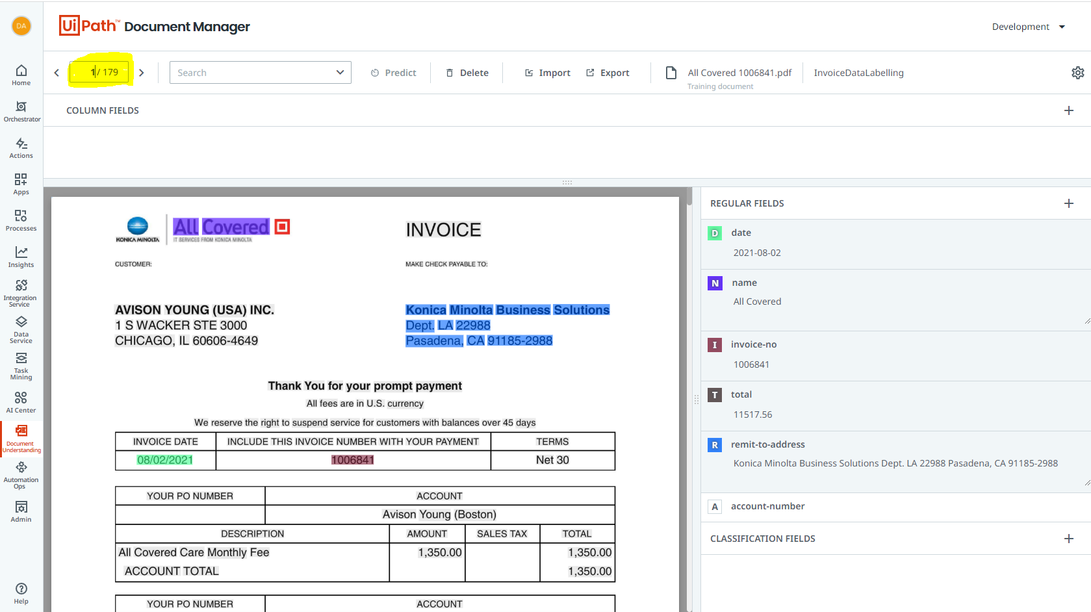Open the Development tenant dropdown
The height and width of the screenshot is (612, 1091).
[1028, 27]
